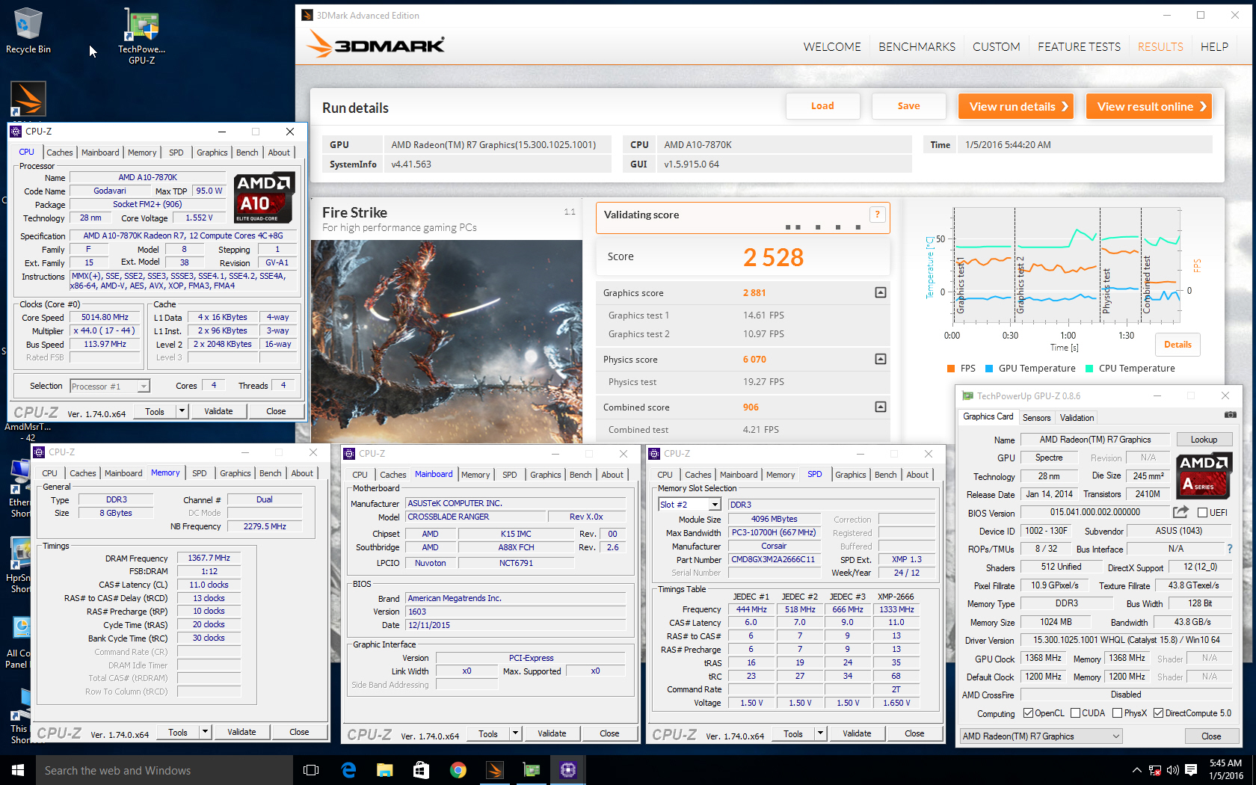Toggle the UEFI checkbox in GPU-Z
Screen dimensions: 1256x785
tap(1202, 513)
